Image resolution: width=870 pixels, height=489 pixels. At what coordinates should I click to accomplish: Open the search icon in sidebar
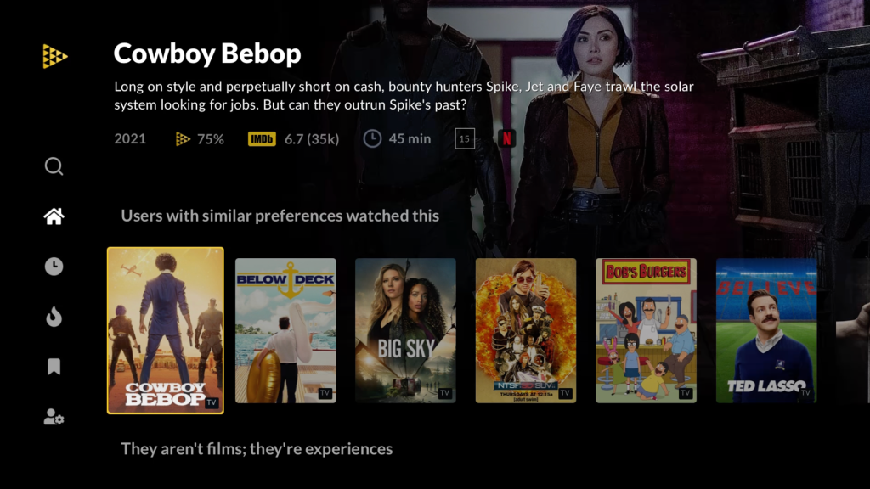pyautogui.click(x=54, y=166)
